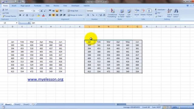Apply comma style format
The image size is (194, 109).
pyautogui.click(x=97, y=15)
